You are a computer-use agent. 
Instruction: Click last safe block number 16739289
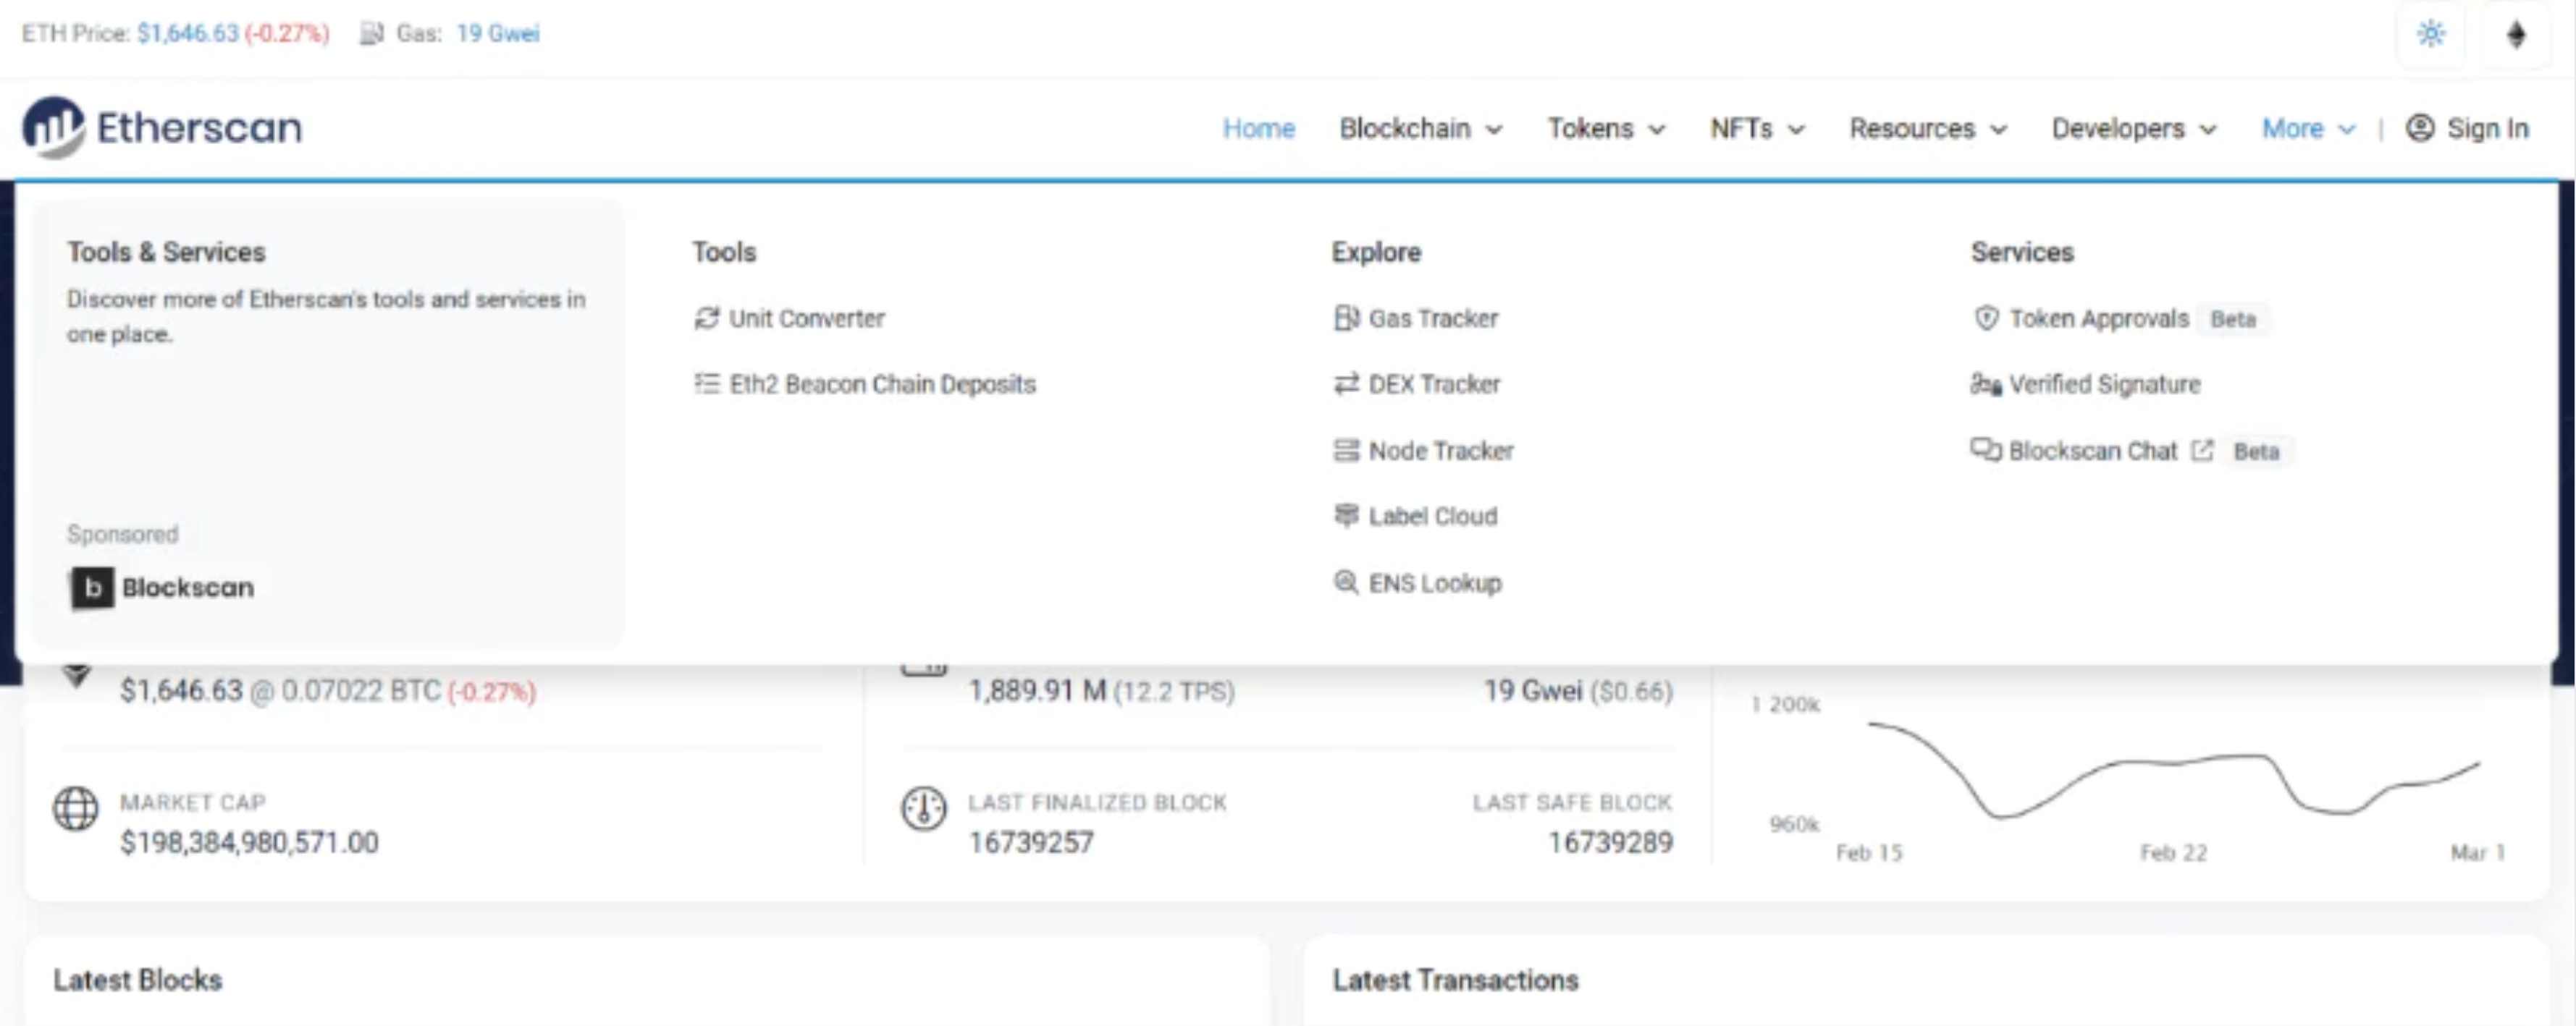click(x=1610, y=842)
